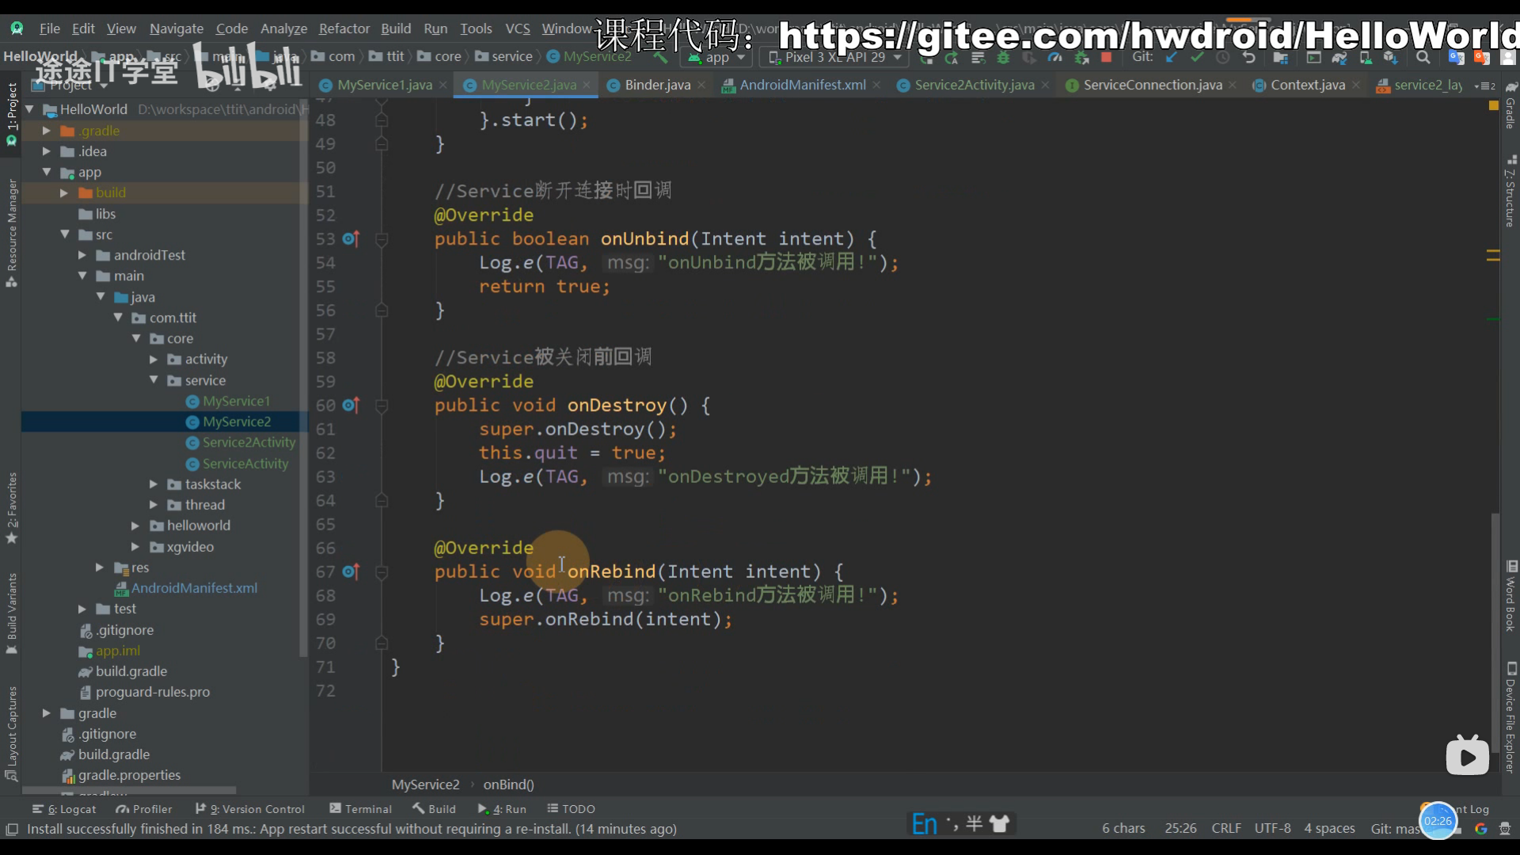1520x855 pixels.
Task: Click the Make Project hammer icon
Action: [x=659, y=57]
